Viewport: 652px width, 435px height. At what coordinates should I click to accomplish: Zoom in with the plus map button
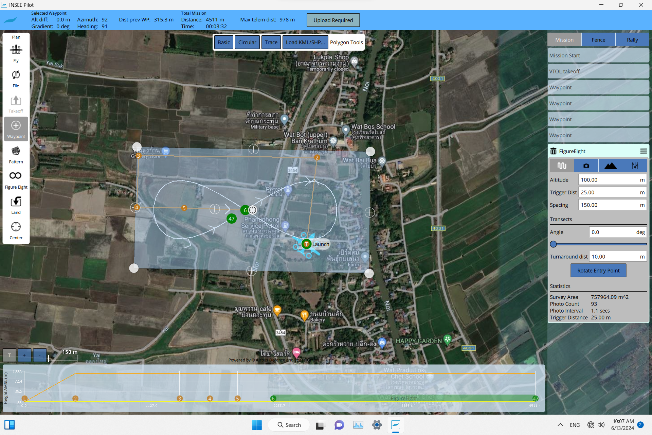24,355
